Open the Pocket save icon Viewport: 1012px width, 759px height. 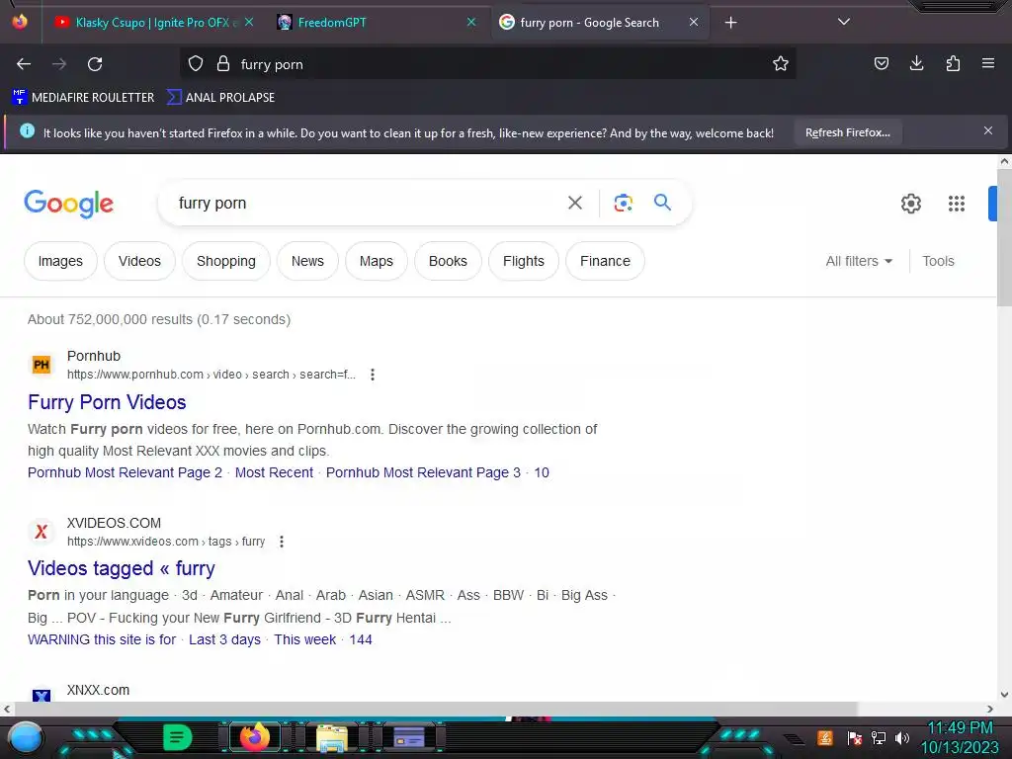click(881, 63)
